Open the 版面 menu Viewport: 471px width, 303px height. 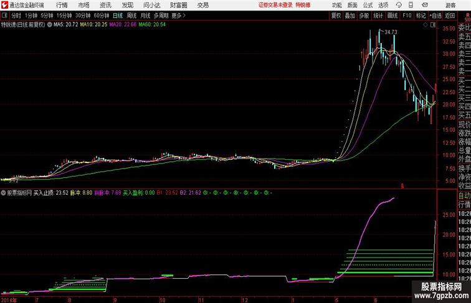(x=353, y=5)
